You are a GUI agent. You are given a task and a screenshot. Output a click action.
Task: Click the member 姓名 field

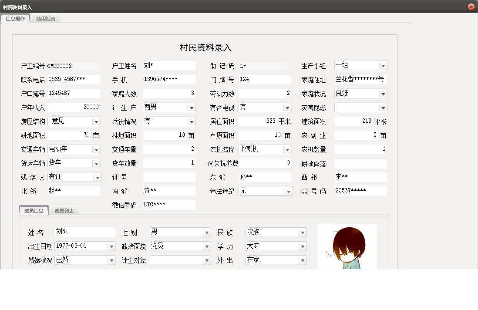click(x=85, y=232)
